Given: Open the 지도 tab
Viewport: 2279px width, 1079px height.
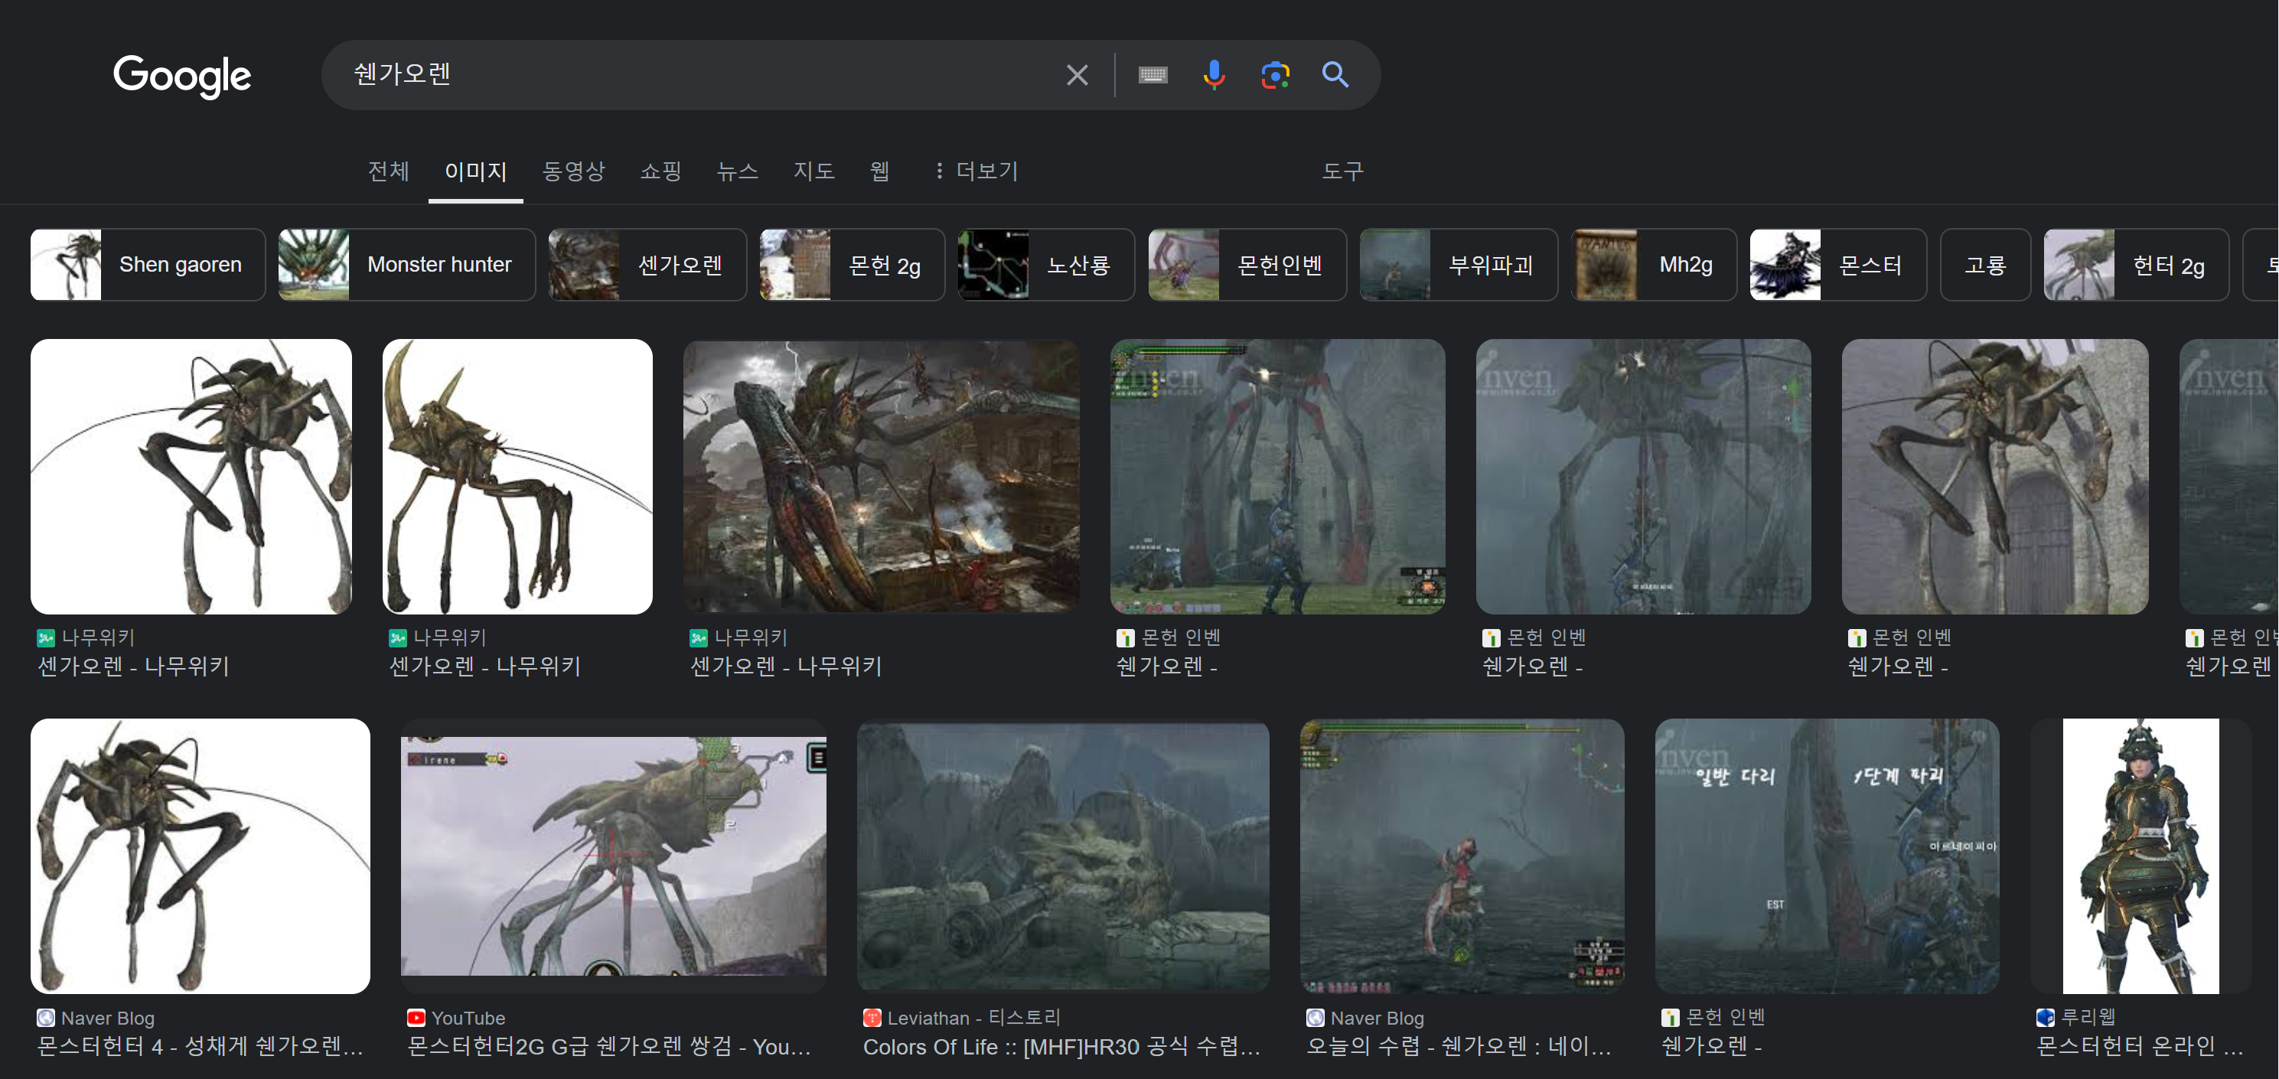Looking at the screenshot, I should pyautogui.click(x=814, y=171).
